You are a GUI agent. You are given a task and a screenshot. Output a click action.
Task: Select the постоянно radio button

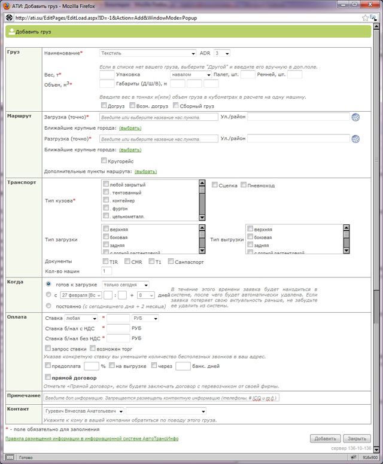[48, 306]
